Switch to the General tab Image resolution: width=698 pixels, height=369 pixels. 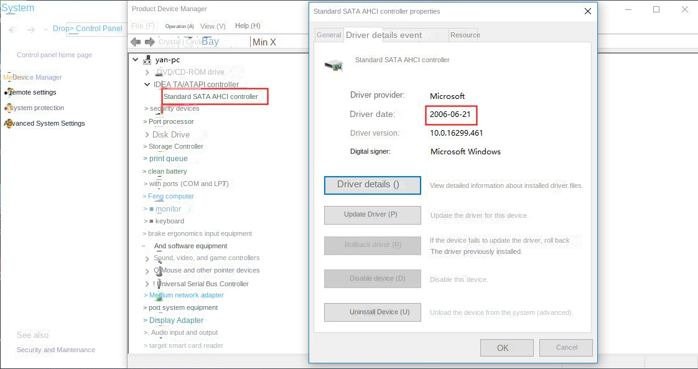tap(328, 35)
